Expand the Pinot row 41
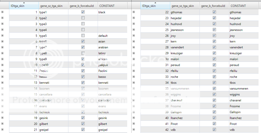 coord(134,124)
